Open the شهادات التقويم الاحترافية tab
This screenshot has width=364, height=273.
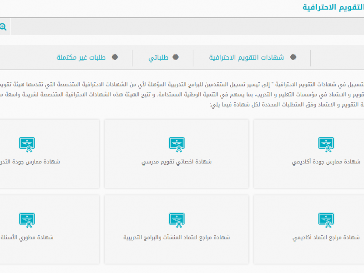(x=246, y=57)
